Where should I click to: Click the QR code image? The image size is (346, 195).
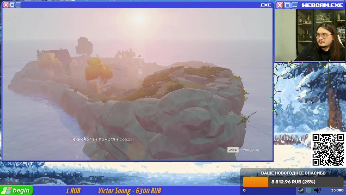[x=328, y=150]
